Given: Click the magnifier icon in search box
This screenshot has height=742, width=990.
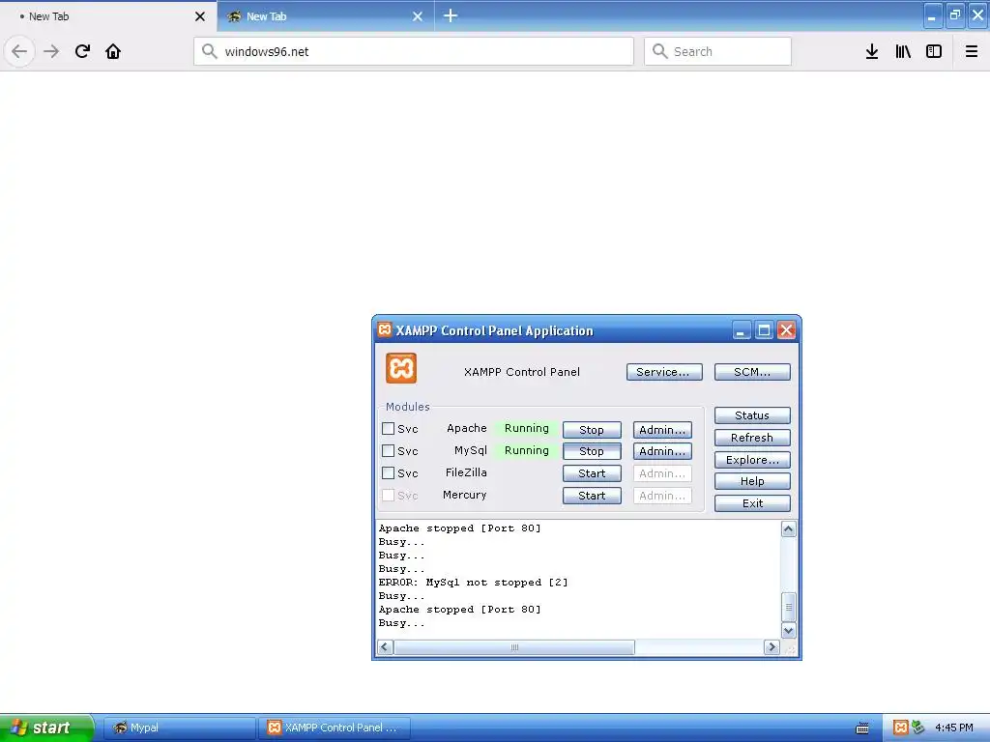Looking at the screenshot, I should 659,51.
